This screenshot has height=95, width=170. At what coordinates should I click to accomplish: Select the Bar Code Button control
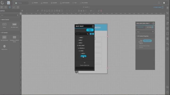click(x=4, y=38)
